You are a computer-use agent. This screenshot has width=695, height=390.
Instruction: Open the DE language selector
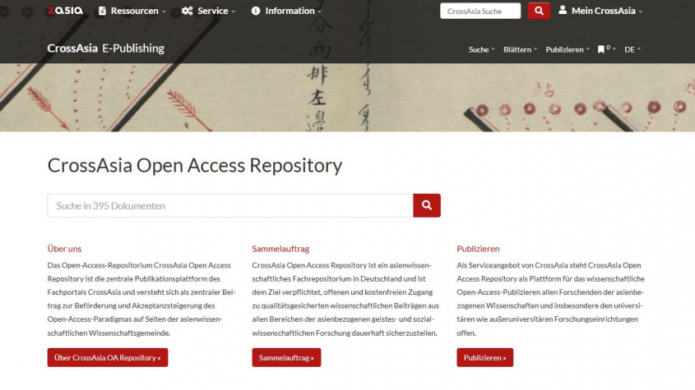click(x=632, y=49)
